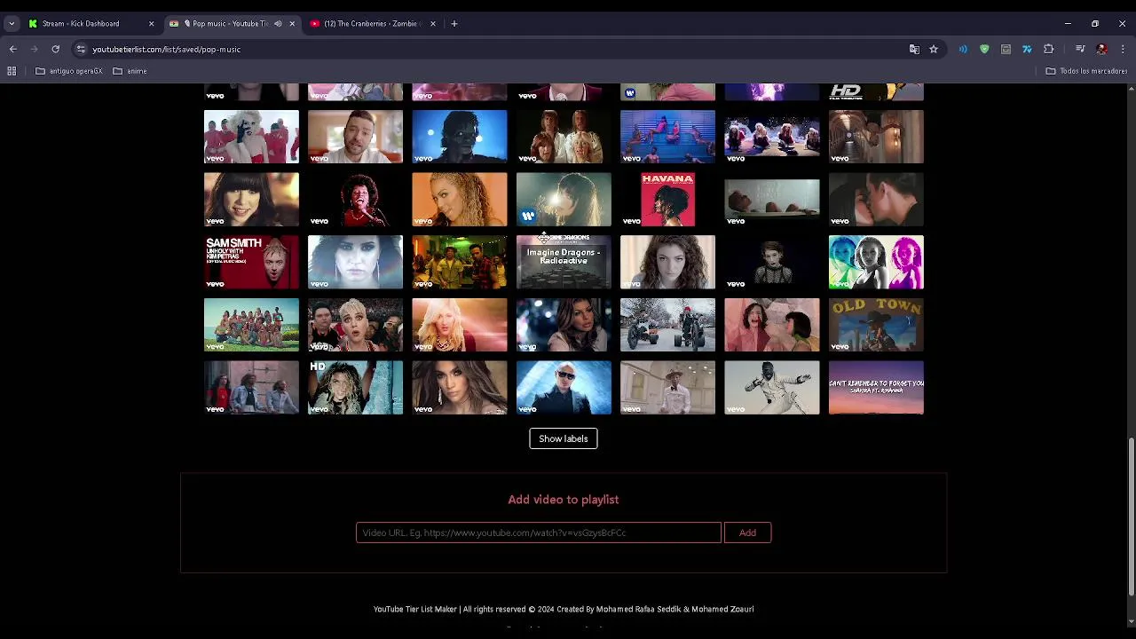
Task: Open Todos los marcadores folder
Action: click(1086, 71)
